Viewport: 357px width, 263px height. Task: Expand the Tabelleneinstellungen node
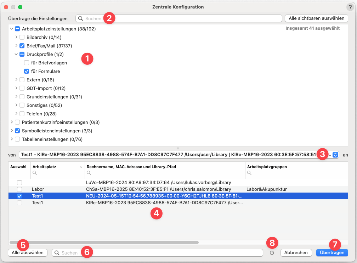12,139
